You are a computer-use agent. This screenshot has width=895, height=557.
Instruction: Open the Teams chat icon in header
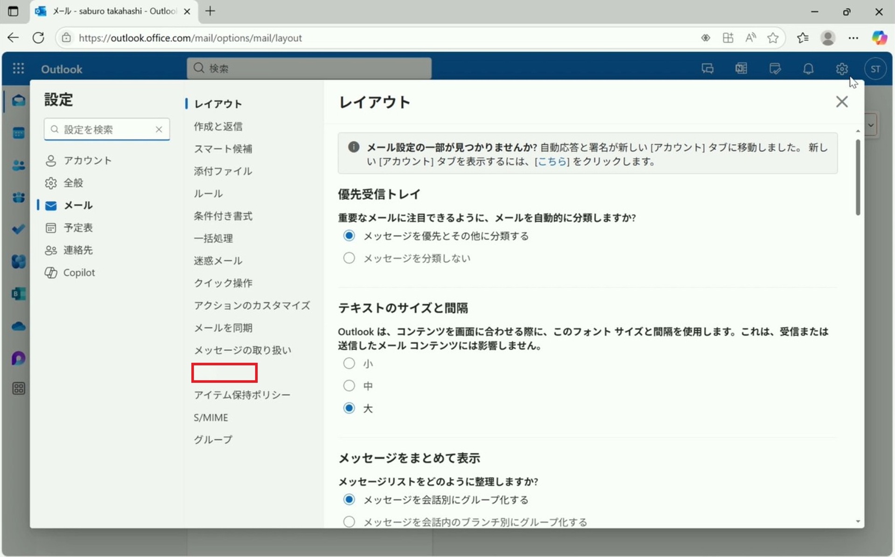coord(707,69)
